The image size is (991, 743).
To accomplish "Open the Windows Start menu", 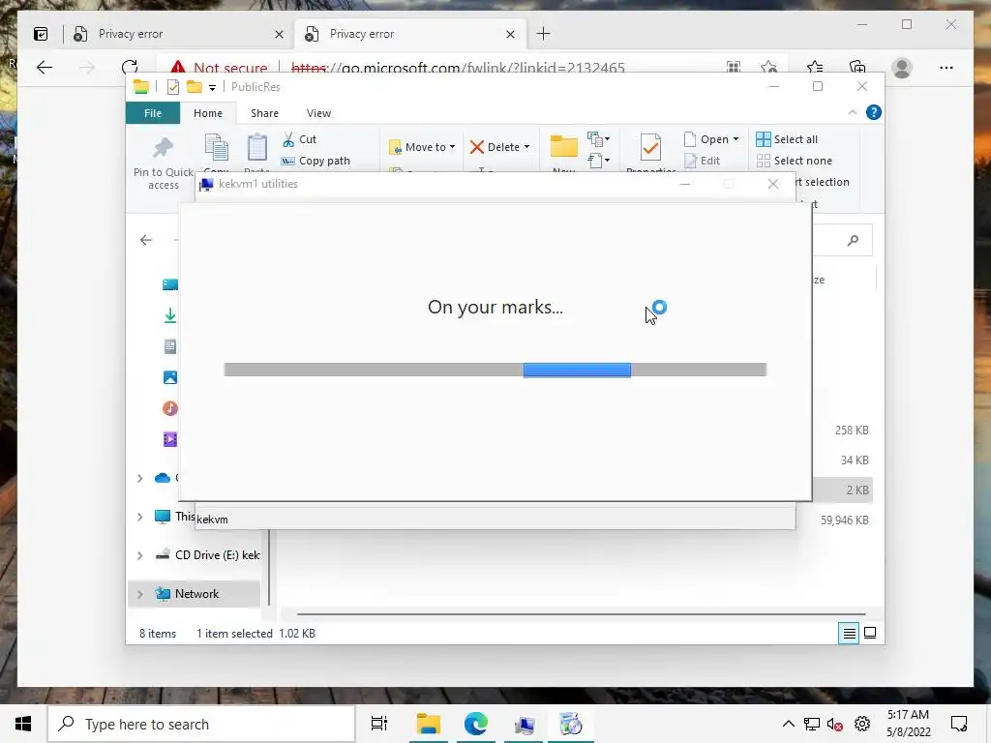I will [x=23, y=724].
